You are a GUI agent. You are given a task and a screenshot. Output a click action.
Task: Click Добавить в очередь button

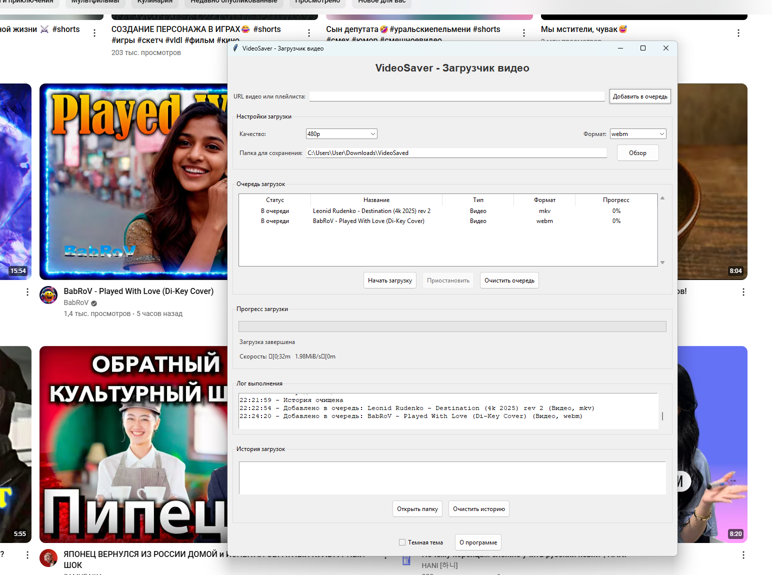click(x=640, y=96)
